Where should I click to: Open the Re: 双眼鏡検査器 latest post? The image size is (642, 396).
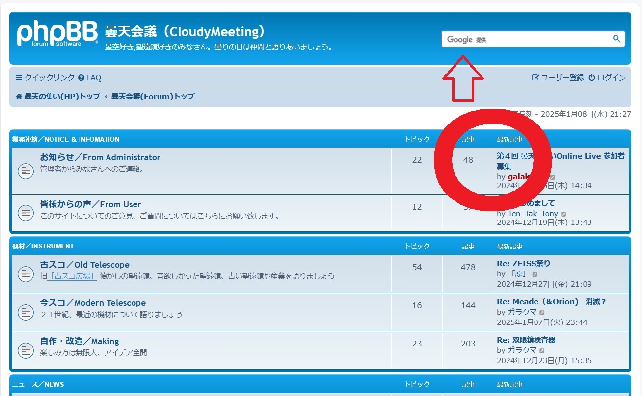526,340
